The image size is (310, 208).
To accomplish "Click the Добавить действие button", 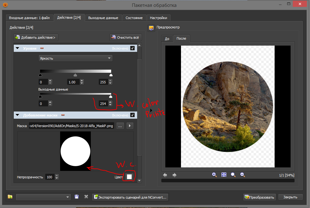I will [36, 37].
